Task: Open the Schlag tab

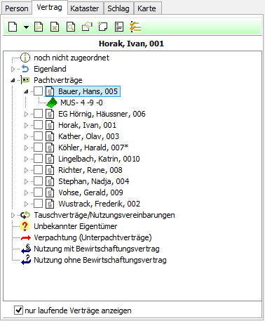Action: point(118,8)
